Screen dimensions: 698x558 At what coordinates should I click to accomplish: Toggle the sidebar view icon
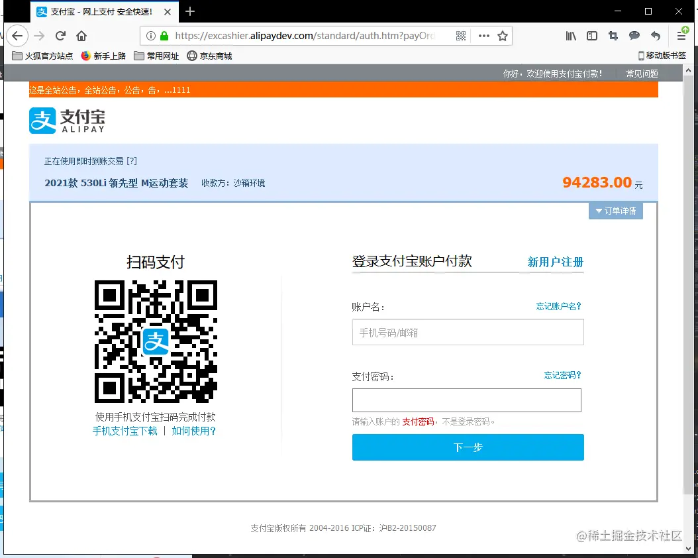(x=592, y=36)
